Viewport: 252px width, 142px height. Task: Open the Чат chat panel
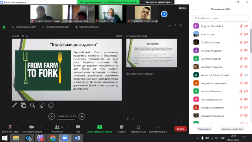[78, 129]
